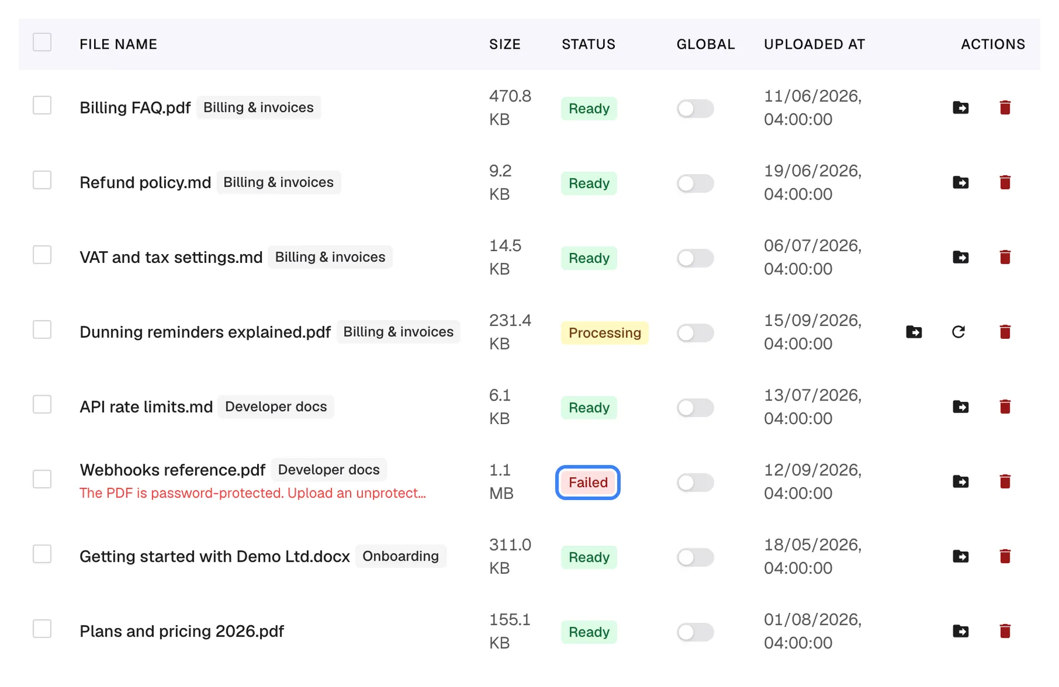Move Plans and pricing 2026.pdf to folder
The image size is (1059, 687).
[x=960, y=631]
